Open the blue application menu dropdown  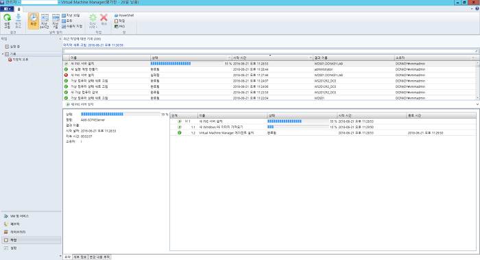(x=7, y=9)
